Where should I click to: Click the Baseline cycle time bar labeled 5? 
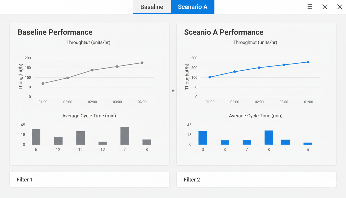click(x=36, y=137)
